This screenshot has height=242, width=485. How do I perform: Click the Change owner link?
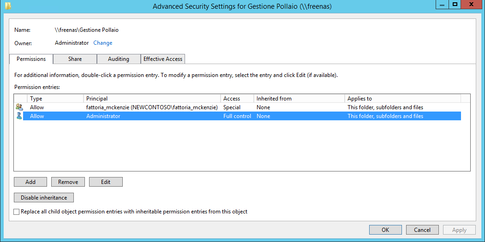coord(103,43)
